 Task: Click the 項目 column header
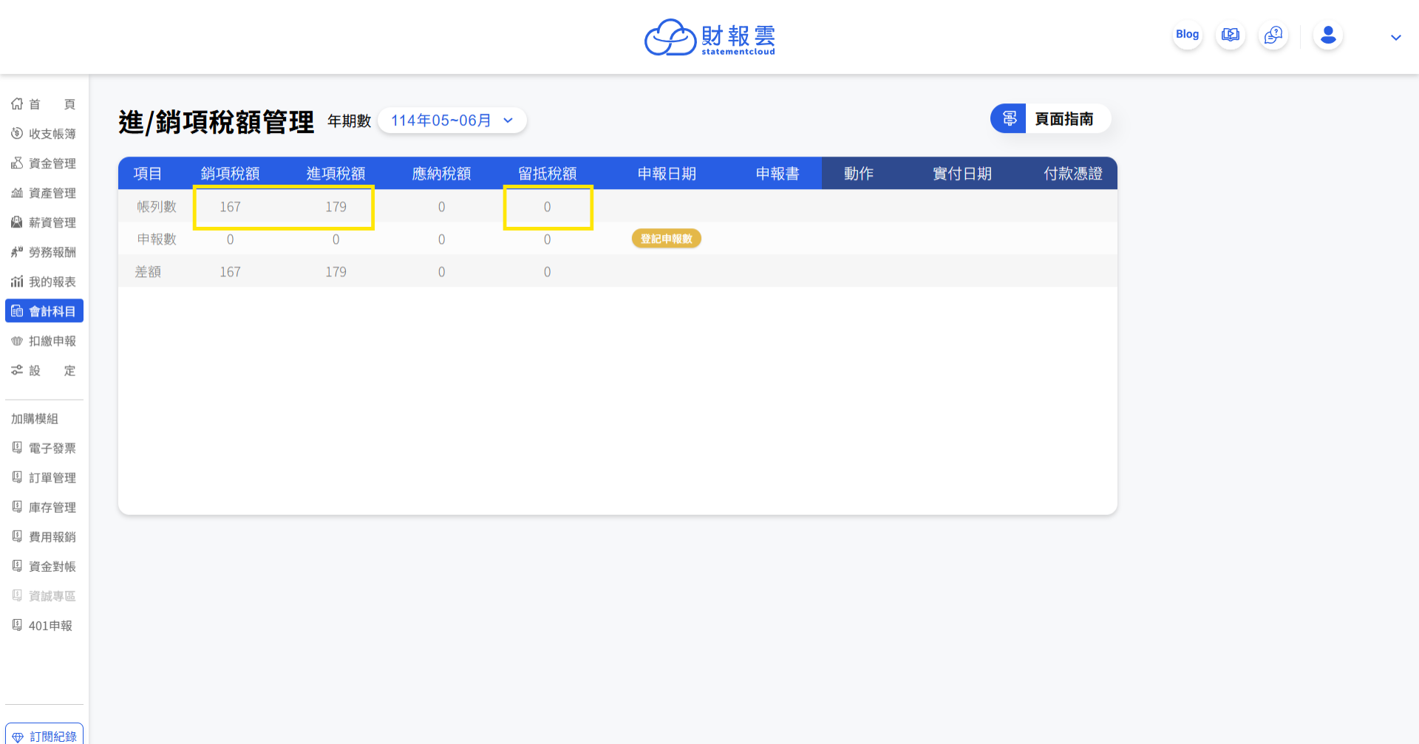[x=148, y=174]
